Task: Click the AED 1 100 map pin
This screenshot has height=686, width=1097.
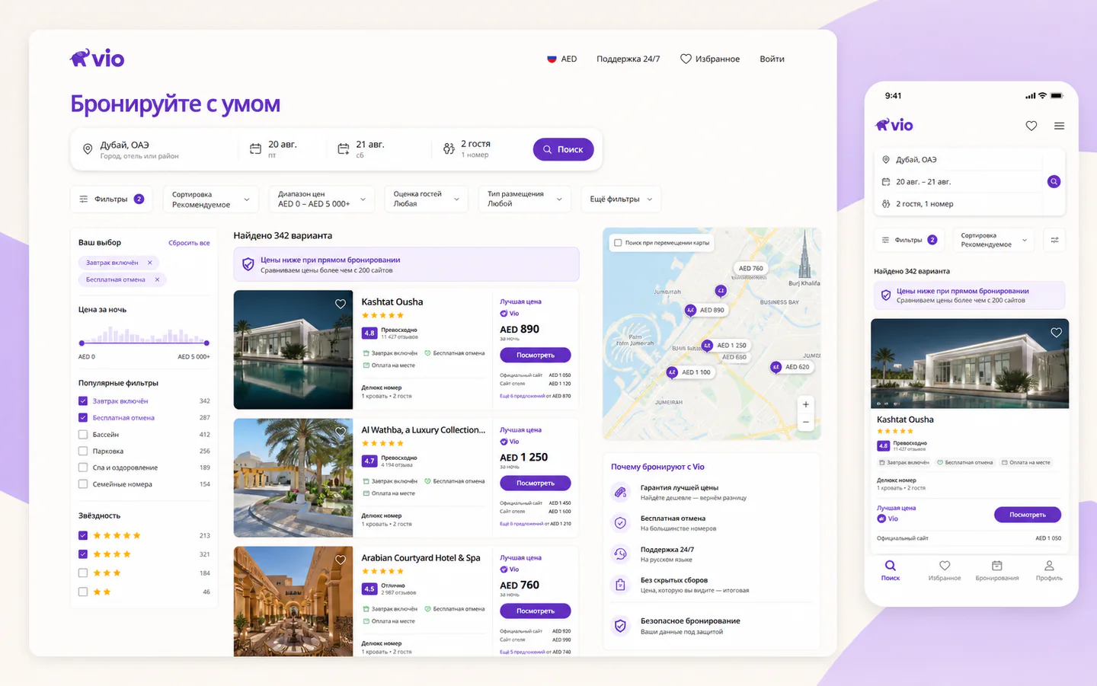Action: [x=689, y=372]
